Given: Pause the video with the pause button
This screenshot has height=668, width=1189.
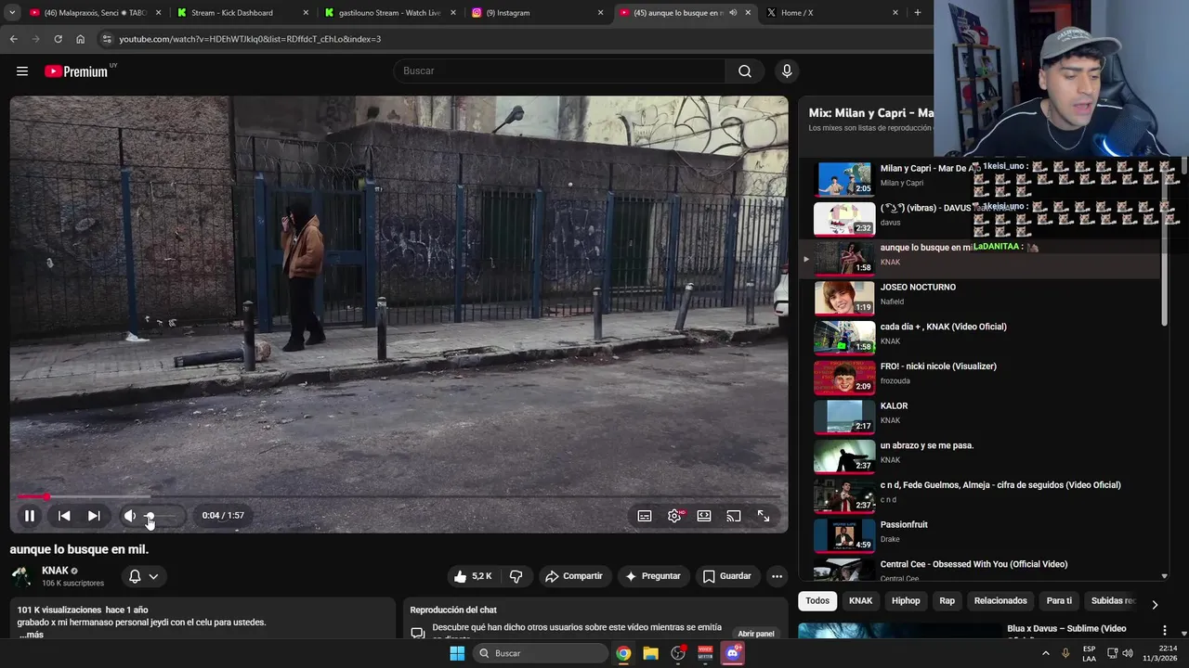Looking at the screenshot, I should coord(30,516).
